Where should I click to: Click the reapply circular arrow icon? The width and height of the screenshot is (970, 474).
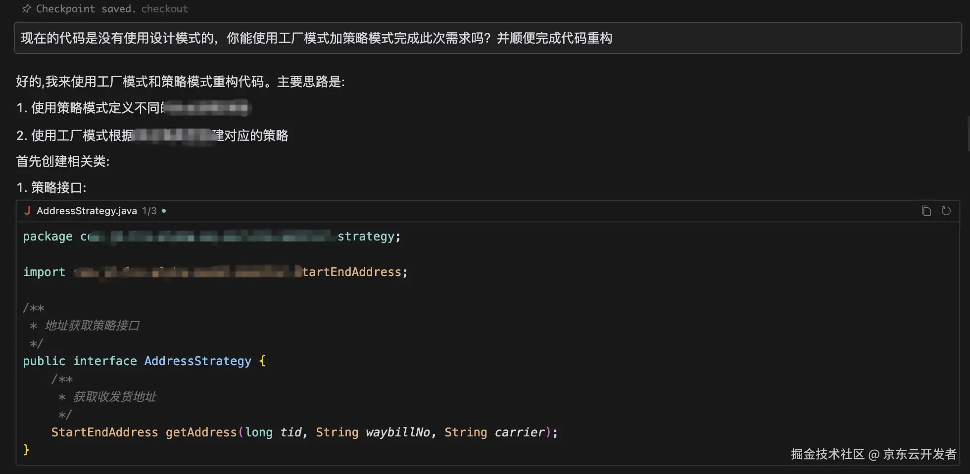[946, 211]
